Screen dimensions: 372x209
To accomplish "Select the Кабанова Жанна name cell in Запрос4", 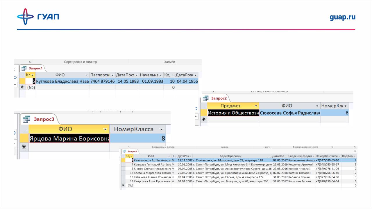I will pyautogui.click(x=152, y=177).
